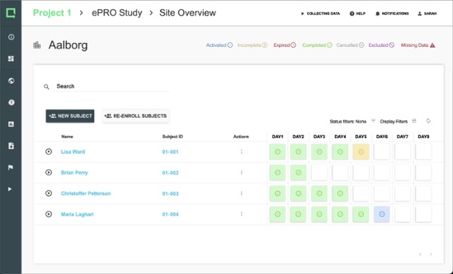Expand Brian Perry row
The height and width of the screenshot is (274, 453).
tap(48, 172)
